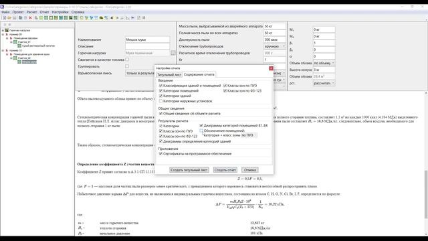The width and height of the screenshot is (428, 241).
Task: Click the icon of Помещение фасовки node
Action: (11, 38)
